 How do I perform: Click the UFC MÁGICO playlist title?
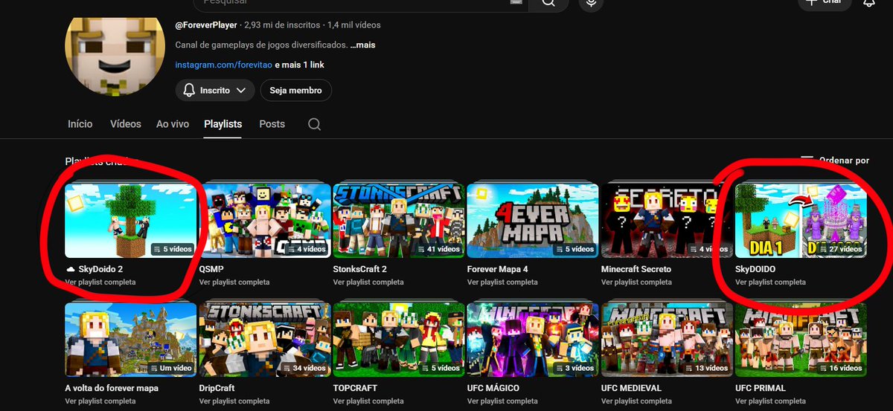click(x=493, y=388)
